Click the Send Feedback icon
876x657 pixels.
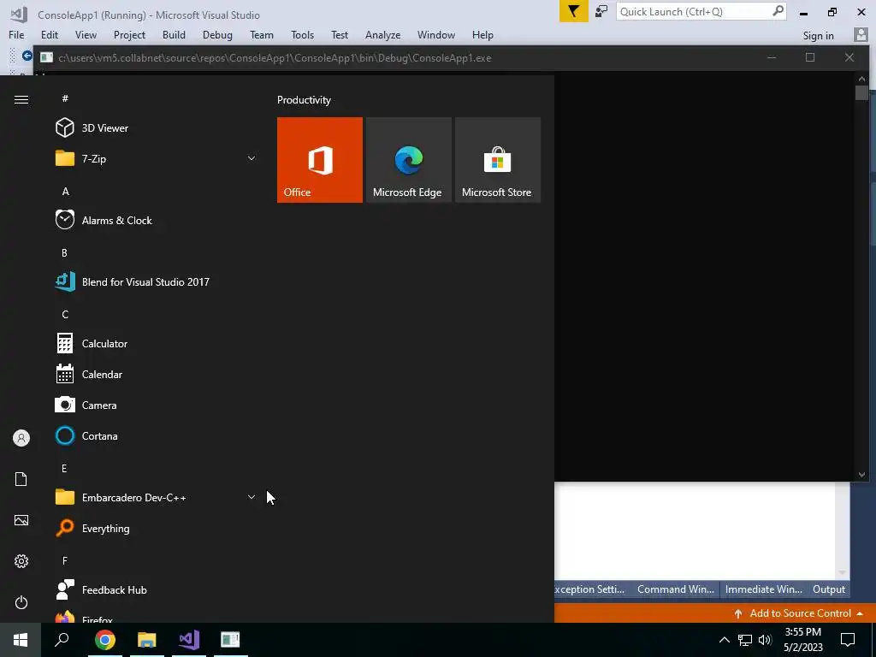601,12
